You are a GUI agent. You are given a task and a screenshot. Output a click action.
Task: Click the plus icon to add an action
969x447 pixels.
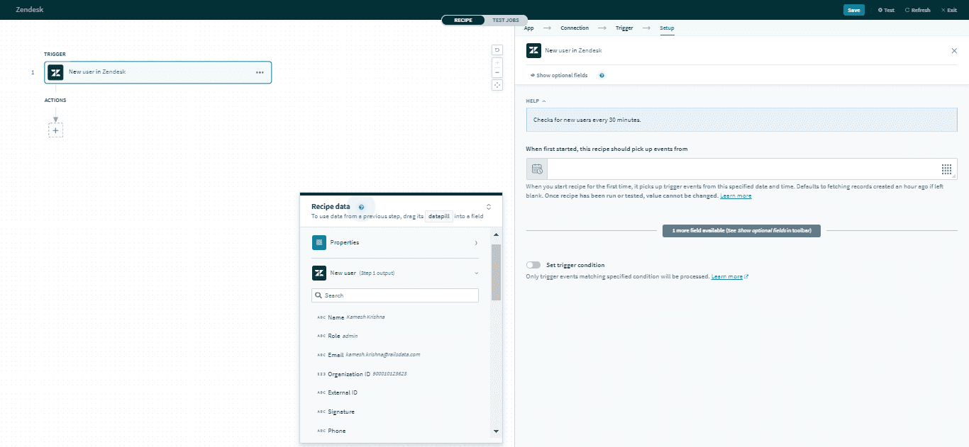tap(55, 130)
